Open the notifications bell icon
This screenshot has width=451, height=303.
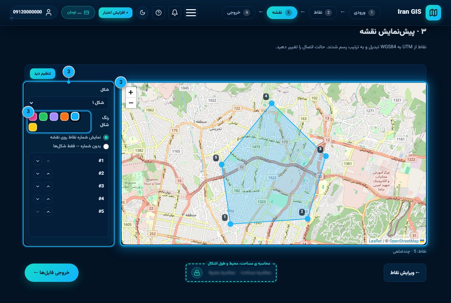[175, 13]
